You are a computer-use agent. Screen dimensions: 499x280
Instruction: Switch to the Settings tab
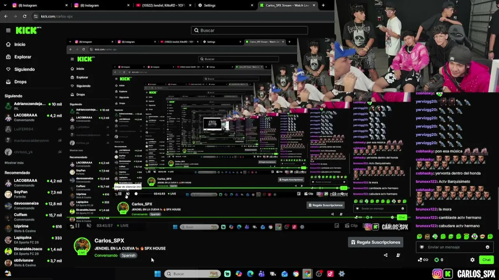tap(225, 5)
